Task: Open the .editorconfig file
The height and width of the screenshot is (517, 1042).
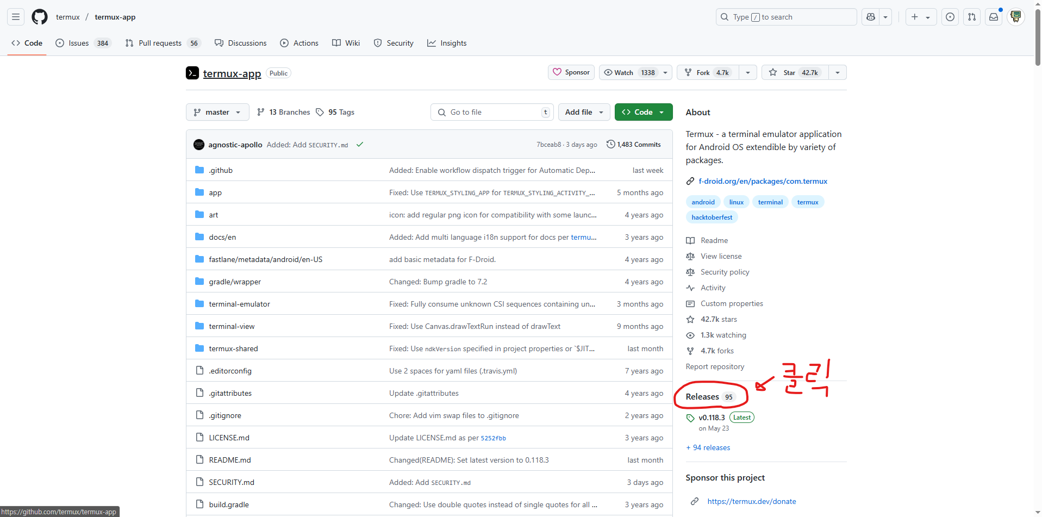Action: [230, 371]
